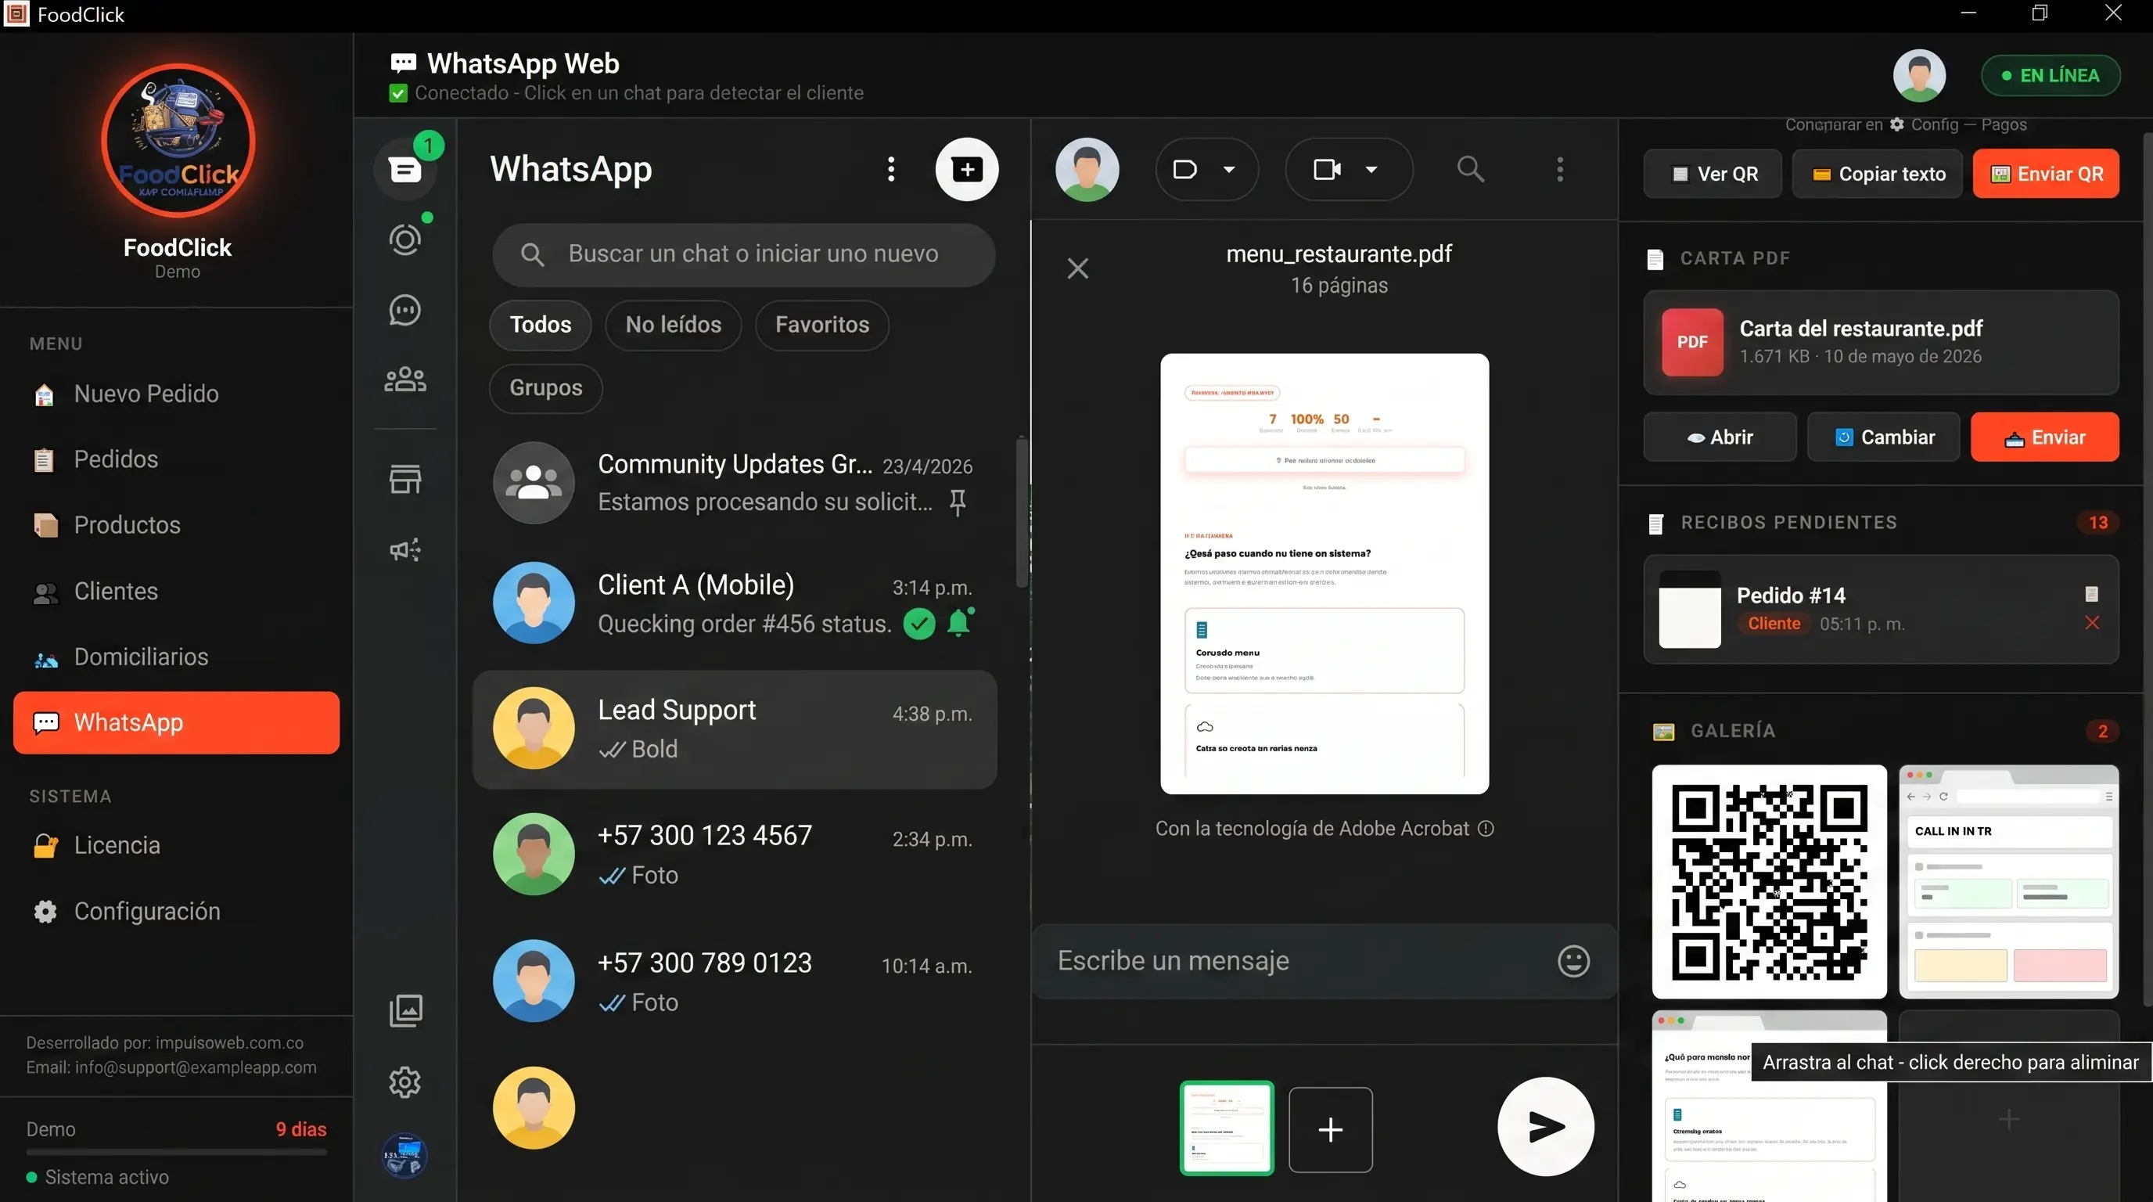Open the WhatsApp chat list options menu
The image size is (2153, 1202).
(891, 169)
